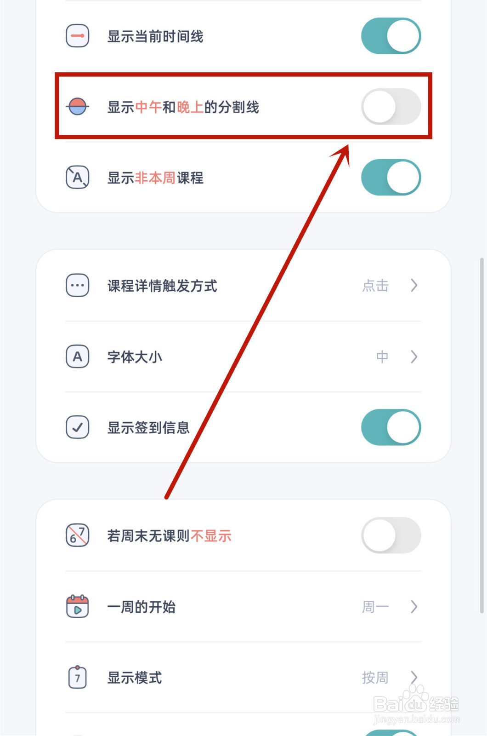Click the sign-in info checkmark icon
487x736 pixels.
(78, 427)
